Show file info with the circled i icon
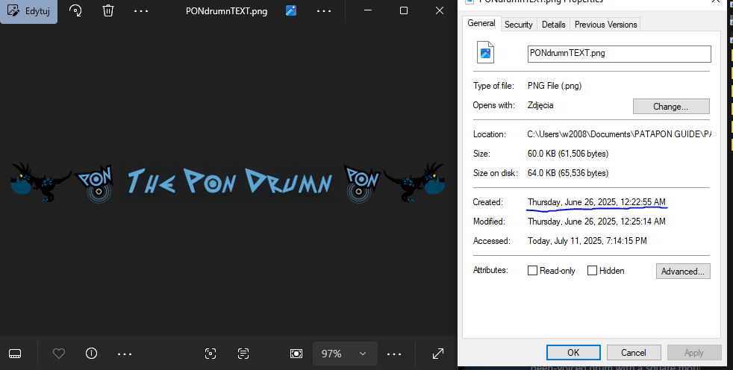The image size is (733, 370). (92, 354)
